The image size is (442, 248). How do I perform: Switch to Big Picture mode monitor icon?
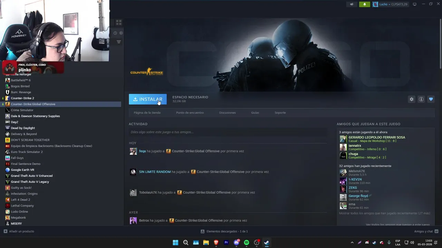pyautogui.click(x=415, y=4)
